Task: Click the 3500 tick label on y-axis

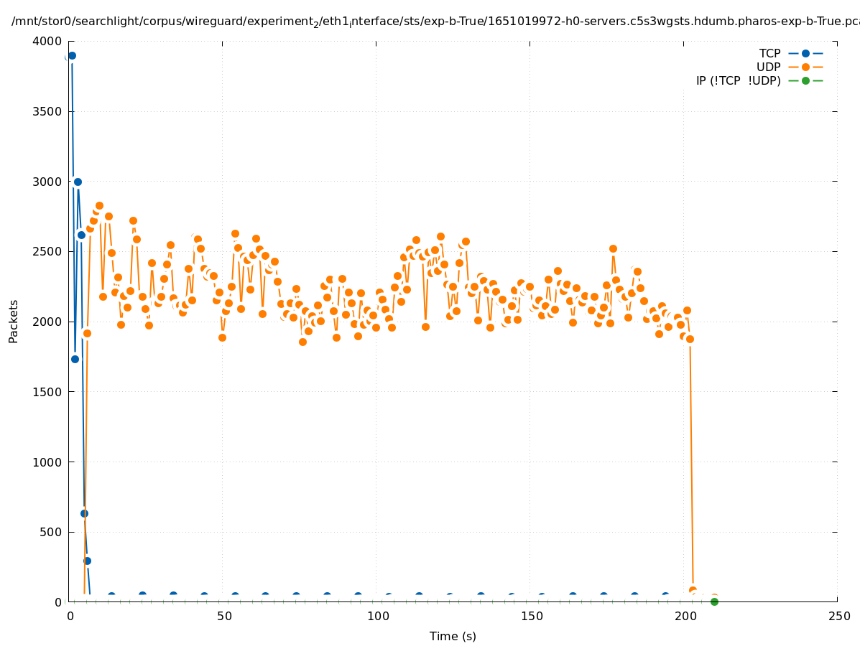Action: (48, 111)
